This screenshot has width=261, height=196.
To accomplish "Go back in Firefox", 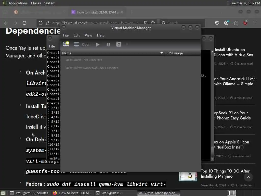I will (x=6, y=23).
